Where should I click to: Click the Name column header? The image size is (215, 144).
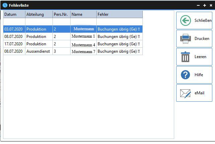[x=83, y=14]
